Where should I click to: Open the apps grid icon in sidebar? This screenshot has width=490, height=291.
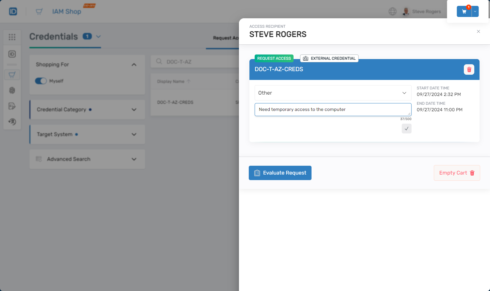(x=12, y=37)
